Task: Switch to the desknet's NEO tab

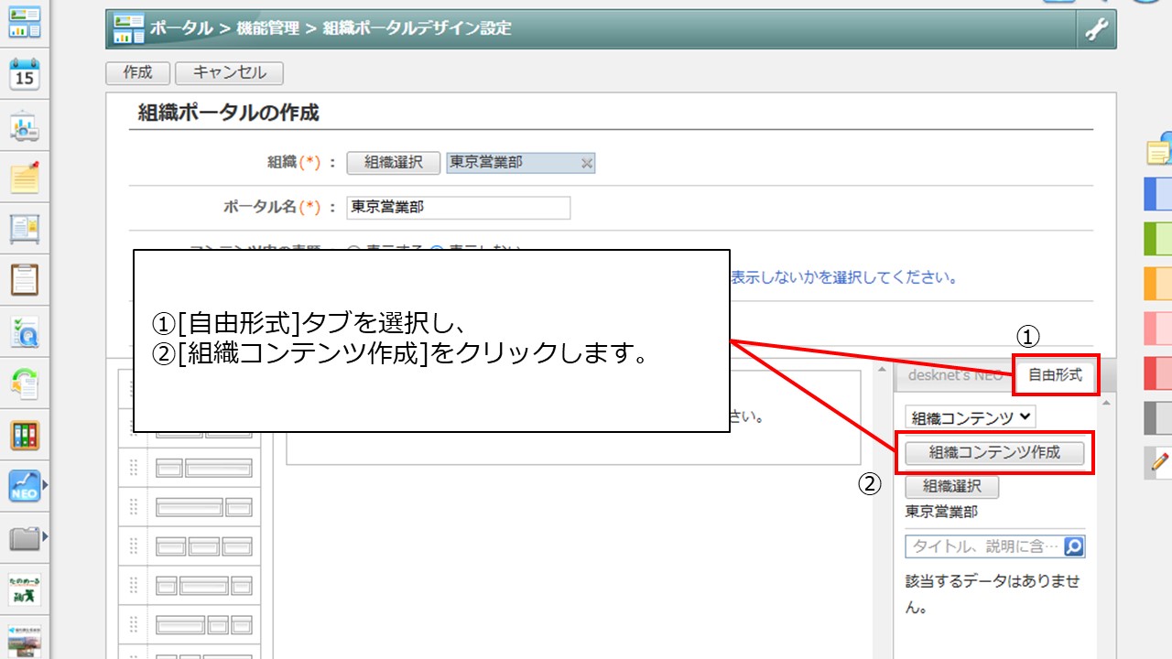Action: (x=954, y=375)
